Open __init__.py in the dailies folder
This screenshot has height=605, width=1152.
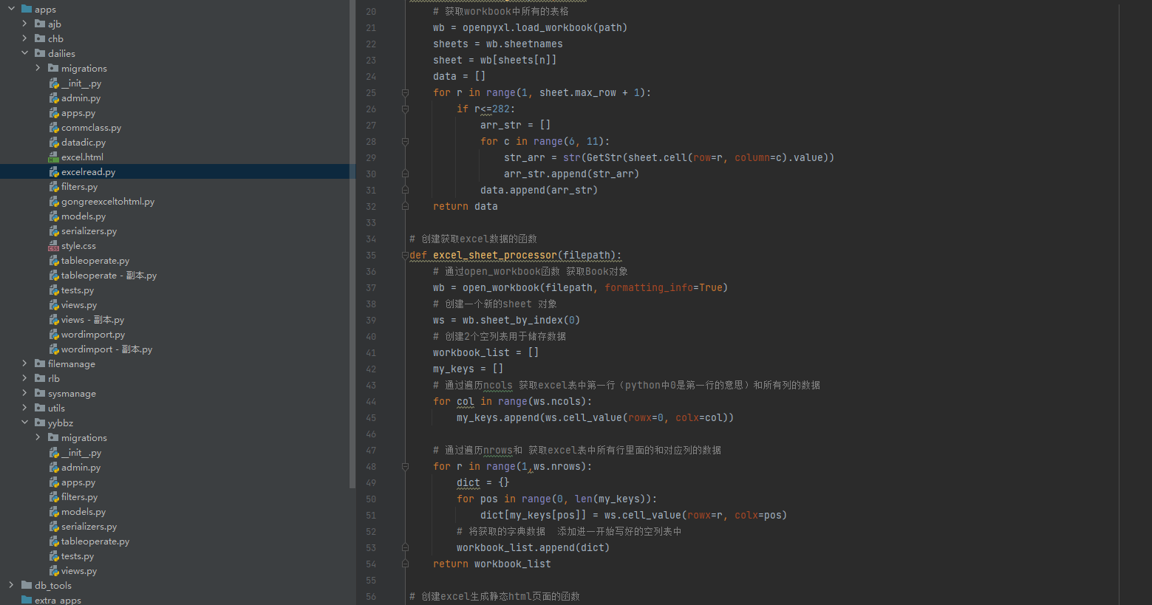[81, 83]
